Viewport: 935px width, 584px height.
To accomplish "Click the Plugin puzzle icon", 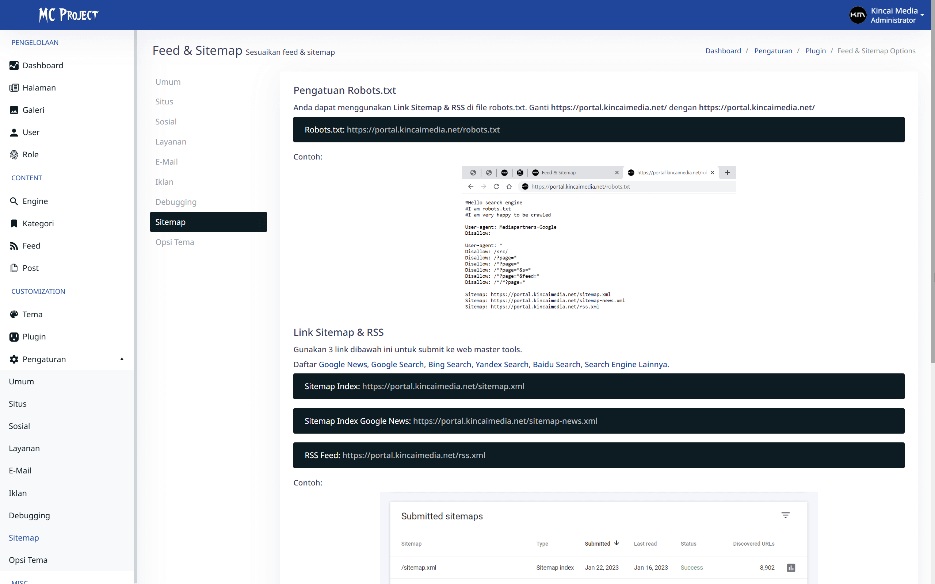I will pos(14,337).
